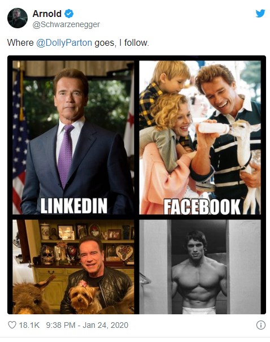Screen dimensions: 270x342
Task: Click the 18.1K likes count
Action: point(29,325)
